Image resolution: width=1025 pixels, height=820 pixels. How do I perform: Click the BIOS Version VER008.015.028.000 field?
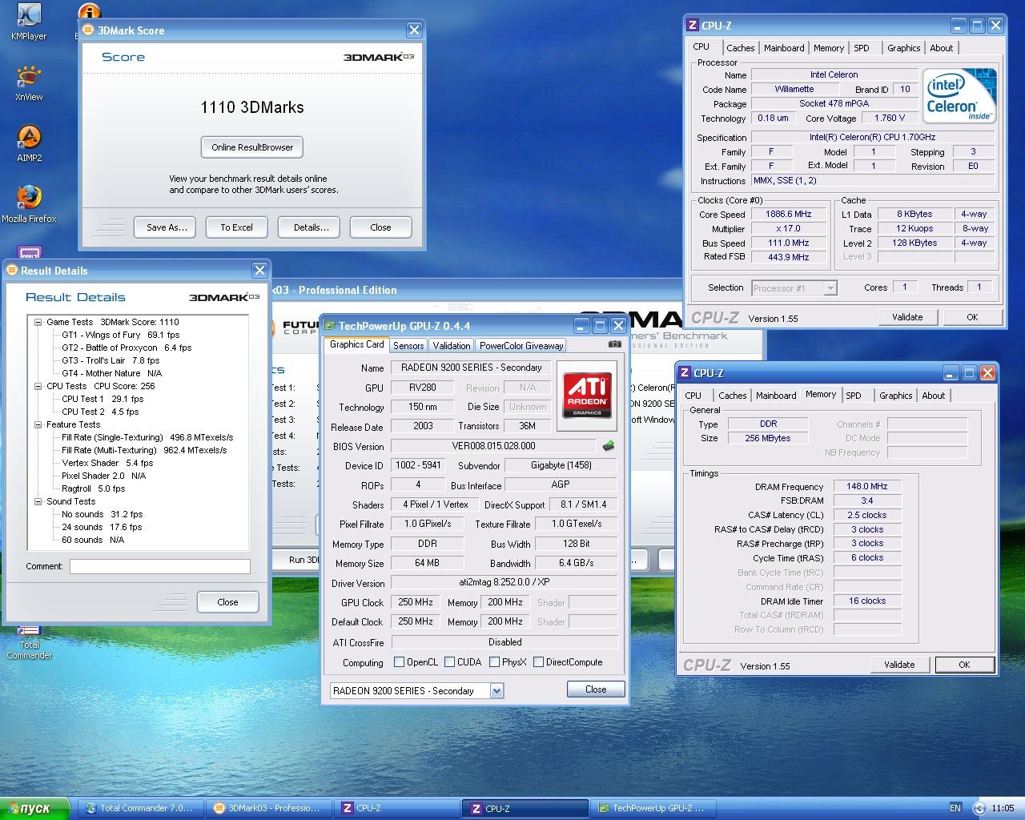[493, 446]
